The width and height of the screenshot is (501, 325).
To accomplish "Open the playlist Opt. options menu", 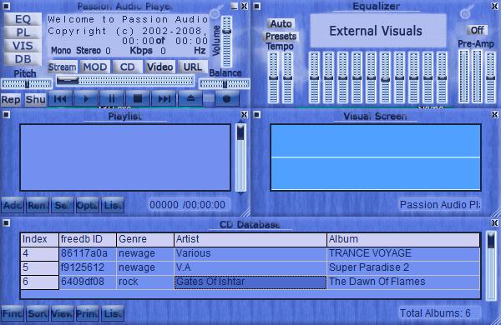I will tap(87, 205).
